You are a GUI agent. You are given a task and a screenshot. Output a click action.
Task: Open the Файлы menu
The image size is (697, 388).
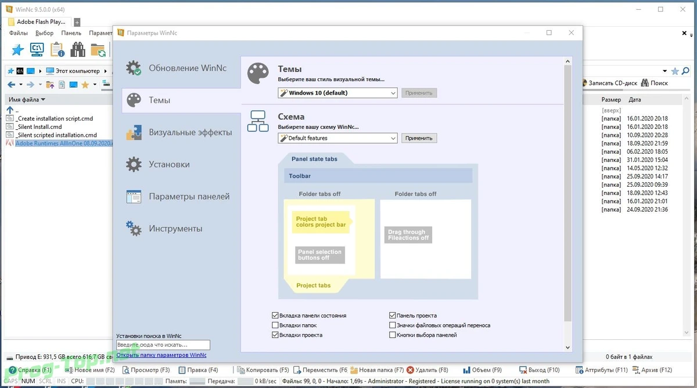19,33
